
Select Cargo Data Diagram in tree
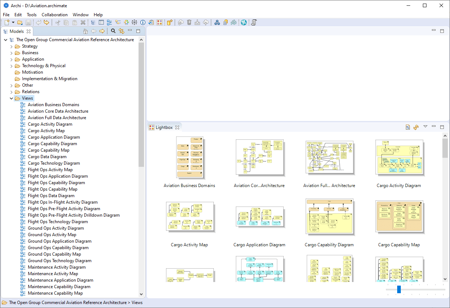tap(47, 157)
